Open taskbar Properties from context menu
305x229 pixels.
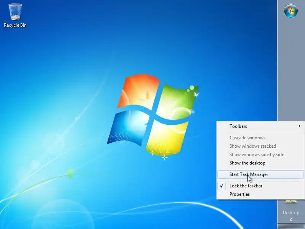point(260,194)
